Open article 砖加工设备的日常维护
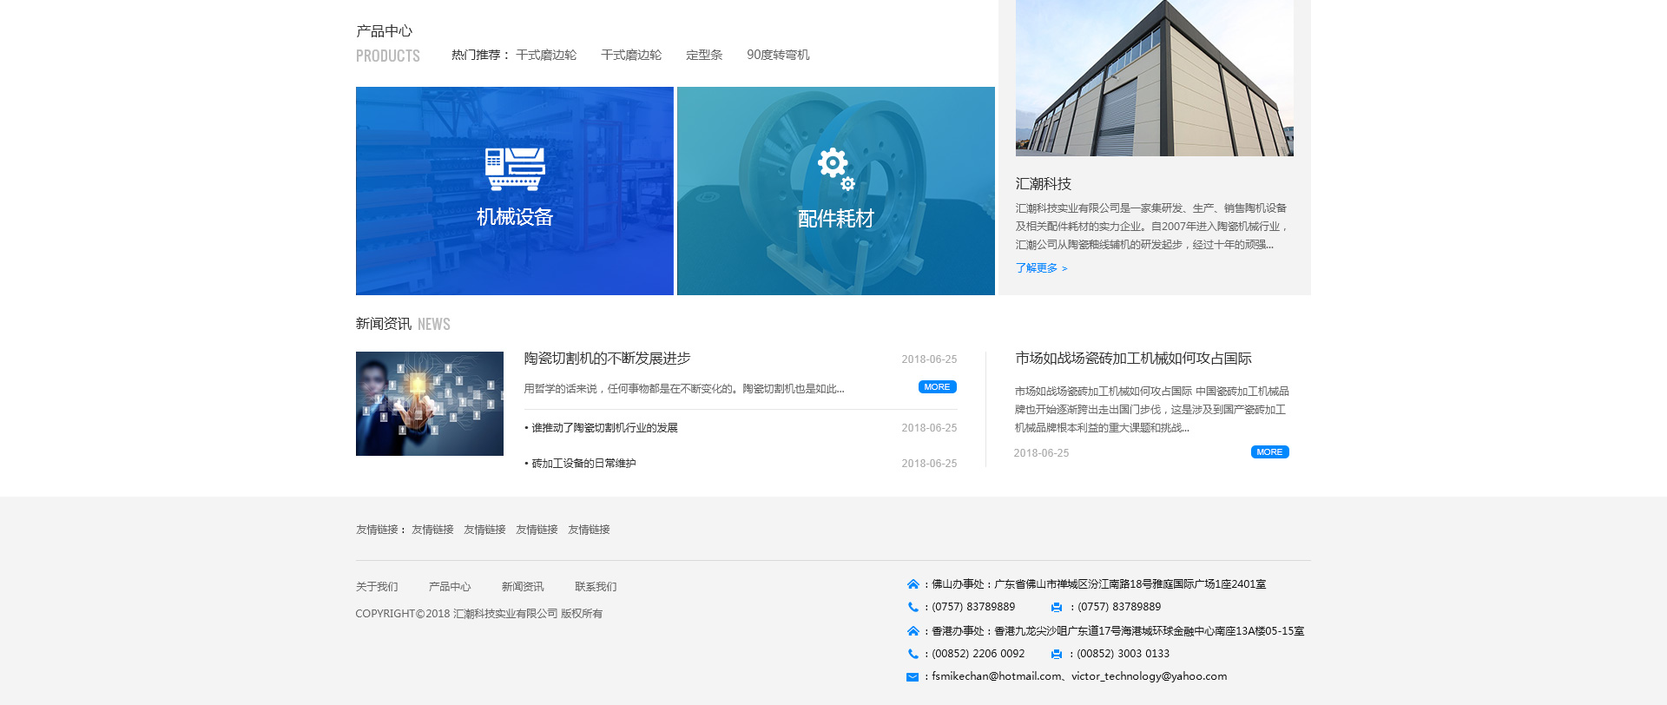This screenshot has width=1667, height=705. coord(583,464)
